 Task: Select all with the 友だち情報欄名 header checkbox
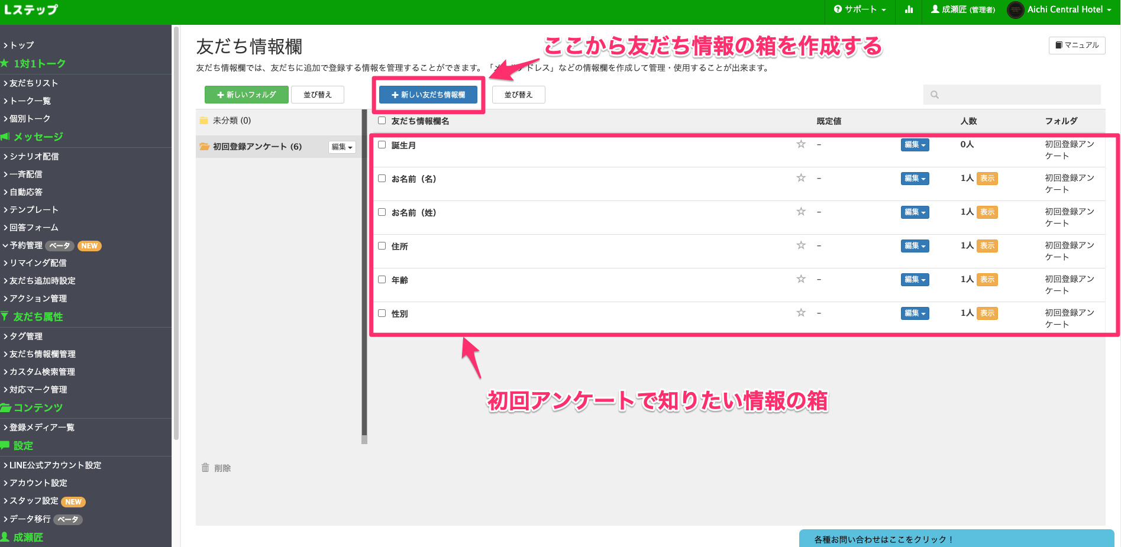coord(382,121)
